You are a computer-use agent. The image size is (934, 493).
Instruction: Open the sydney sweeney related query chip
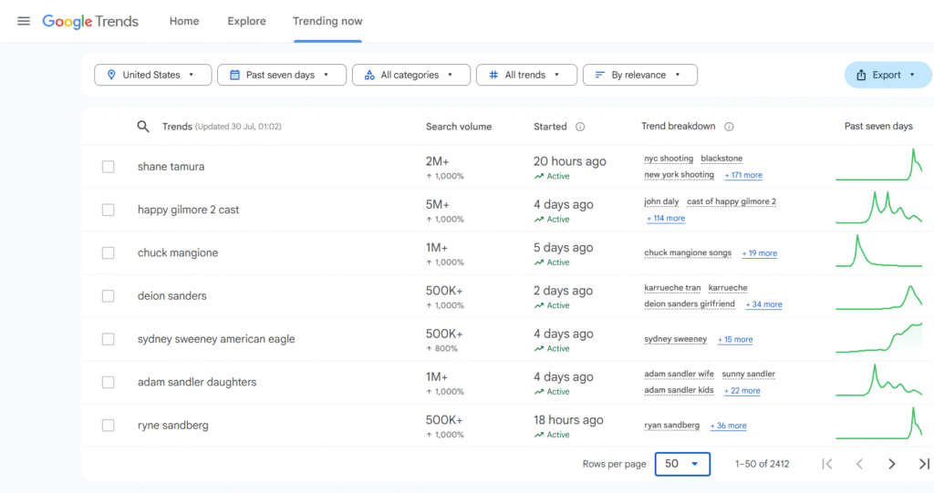pyautogui.click(x=676, y=339)
